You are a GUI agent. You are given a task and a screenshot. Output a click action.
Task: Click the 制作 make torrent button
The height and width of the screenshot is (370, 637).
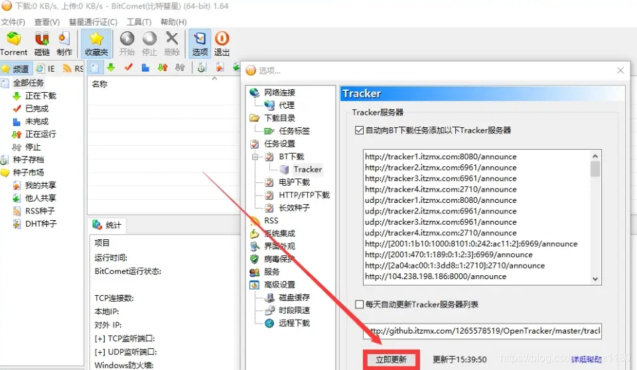[64, 44]
